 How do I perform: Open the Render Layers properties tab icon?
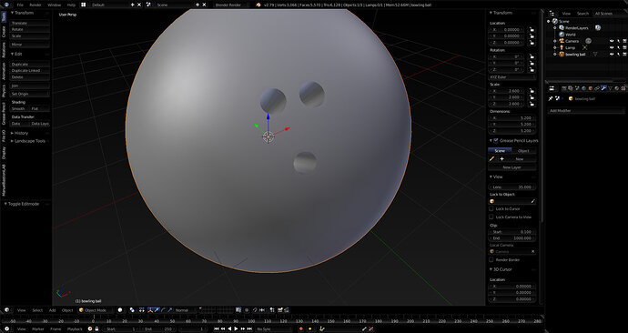point(571,88)
